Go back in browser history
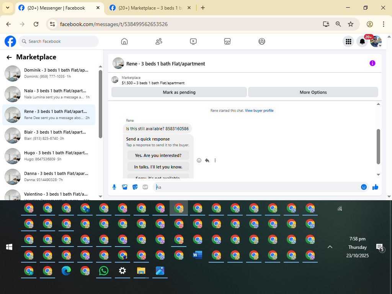Screen dimensions: 392x294 [x=8, y=24]
